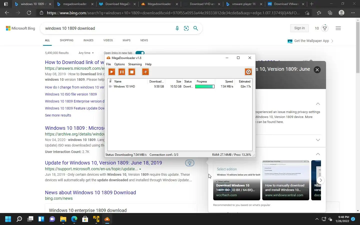Open Microsoft Store from taskbar
The height and width of the screenshot is (225, 360).
click(85, 219)
